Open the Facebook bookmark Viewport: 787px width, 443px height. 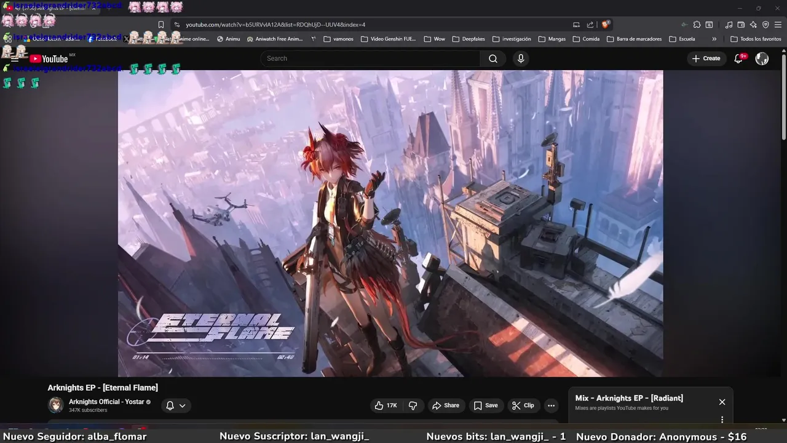coord(102,39)
